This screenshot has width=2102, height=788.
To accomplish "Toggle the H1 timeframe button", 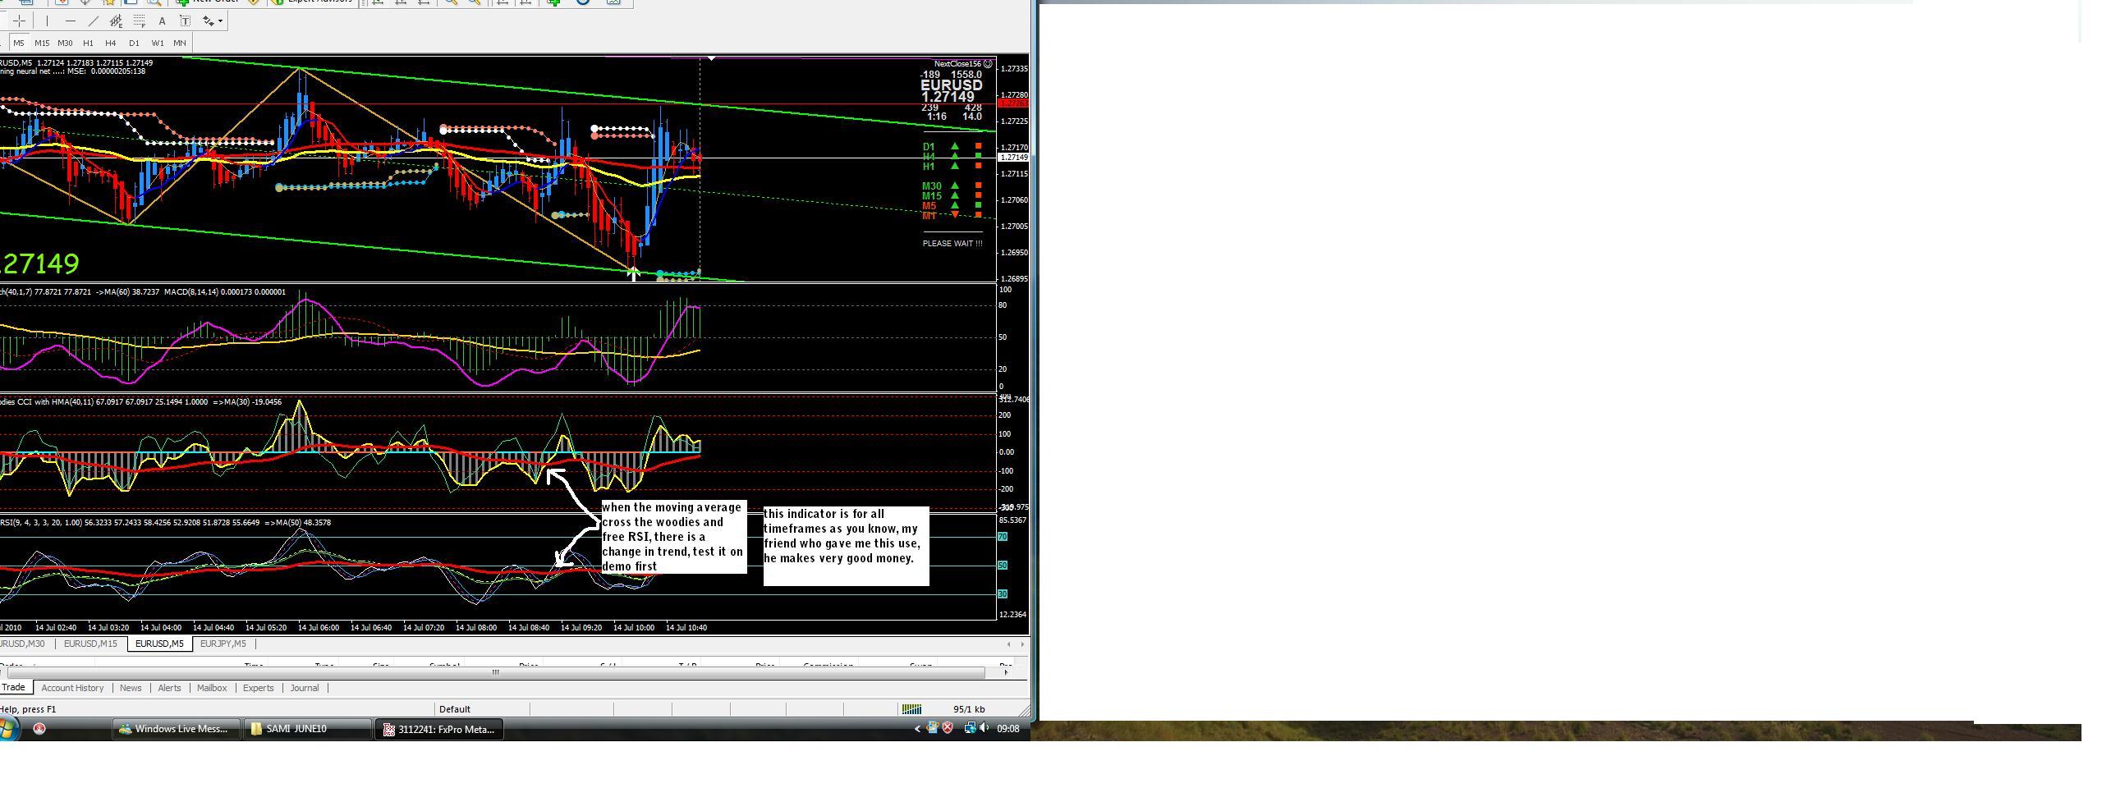I will pos(88,43).
